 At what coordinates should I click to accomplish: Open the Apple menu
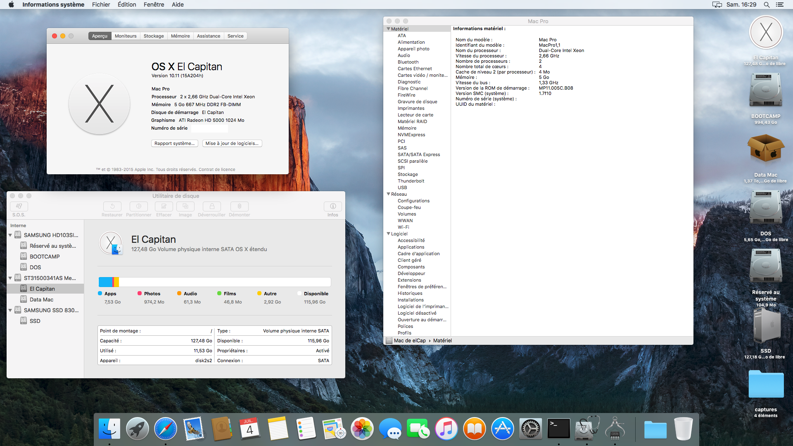pos(11,5)
